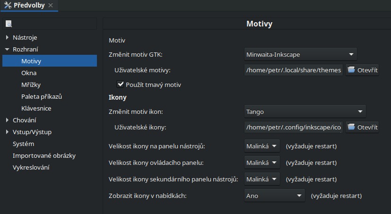Click the folder icon beside Uživatelské motivy

click(x=351, y=70)
